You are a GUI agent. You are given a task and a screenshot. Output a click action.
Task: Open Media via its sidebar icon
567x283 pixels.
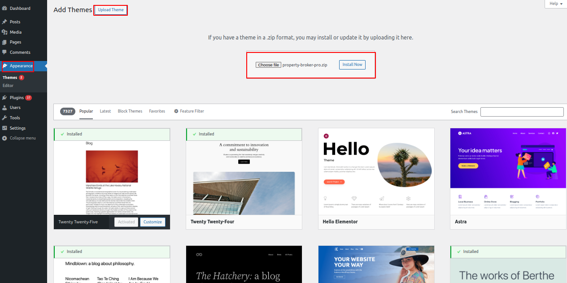click(x=4, y=32)
